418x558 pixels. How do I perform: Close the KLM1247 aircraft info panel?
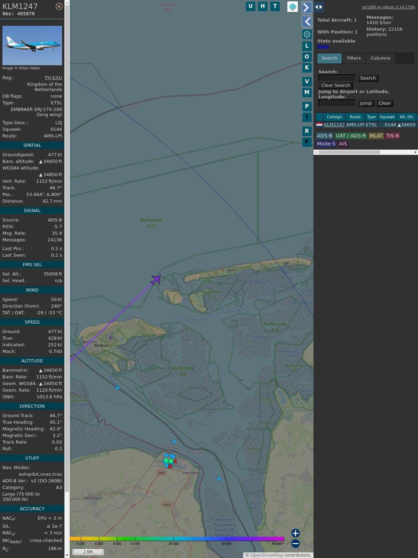click(x=59, y=6)
